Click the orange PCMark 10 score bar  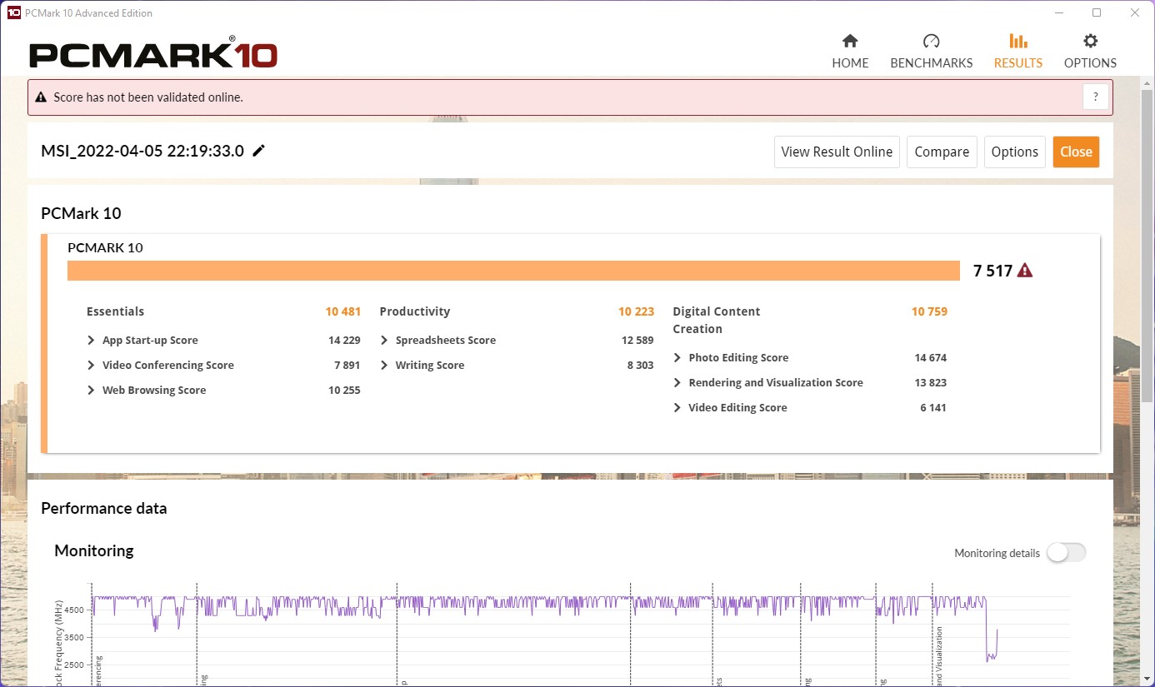[x=513, y=271]
